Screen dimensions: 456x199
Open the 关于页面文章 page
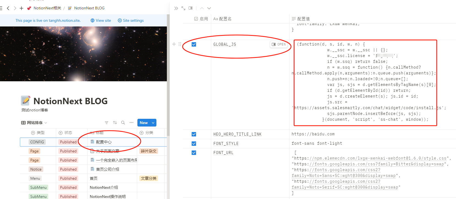(107, 151)
